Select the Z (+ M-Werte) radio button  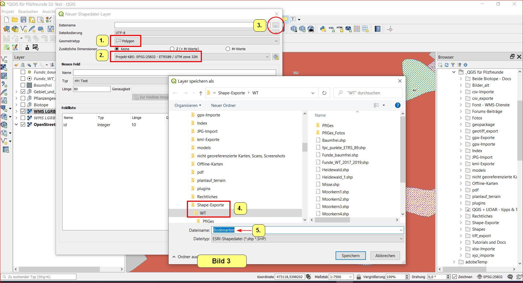(172, 49)
